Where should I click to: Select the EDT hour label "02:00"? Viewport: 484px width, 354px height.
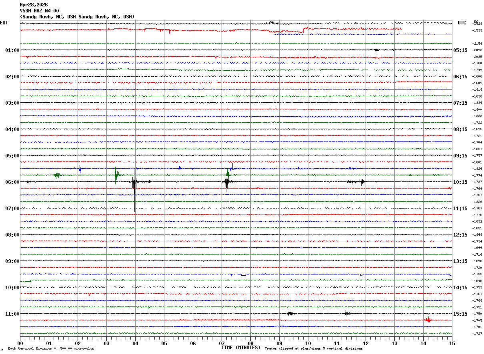point(12,77)
